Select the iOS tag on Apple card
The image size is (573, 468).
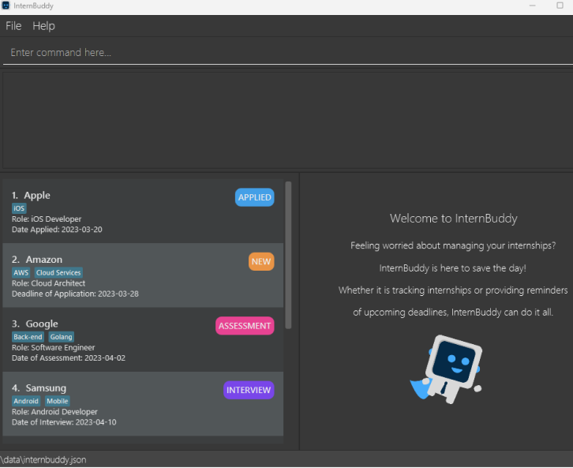[x=19, y=208]
